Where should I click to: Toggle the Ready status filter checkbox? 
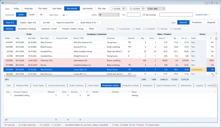coord(134,29)
